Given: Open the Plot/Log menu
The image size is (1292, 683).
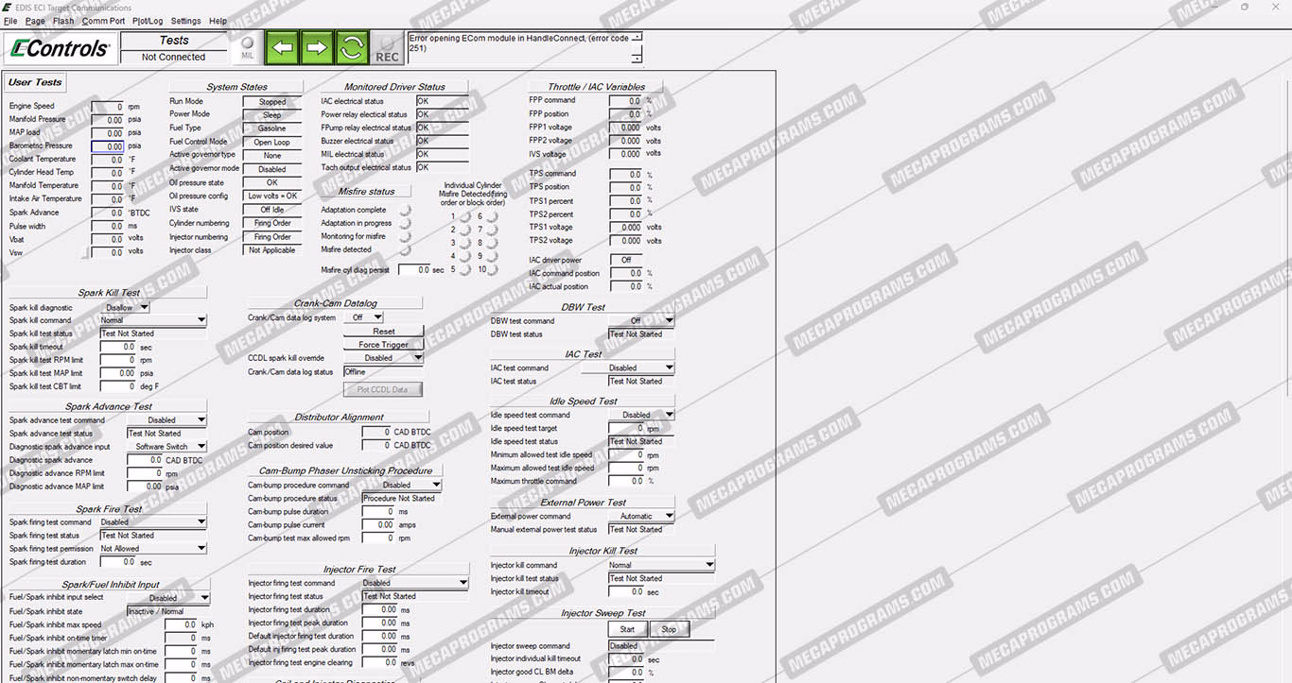Looking at the screenshot, I should click(148, 21).
